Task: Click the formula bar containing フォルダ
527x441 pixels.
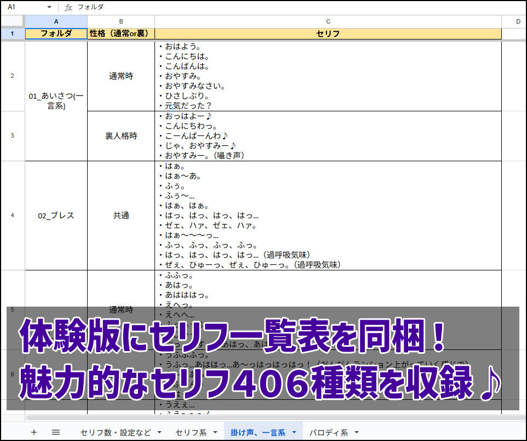Action: (274, 7)
